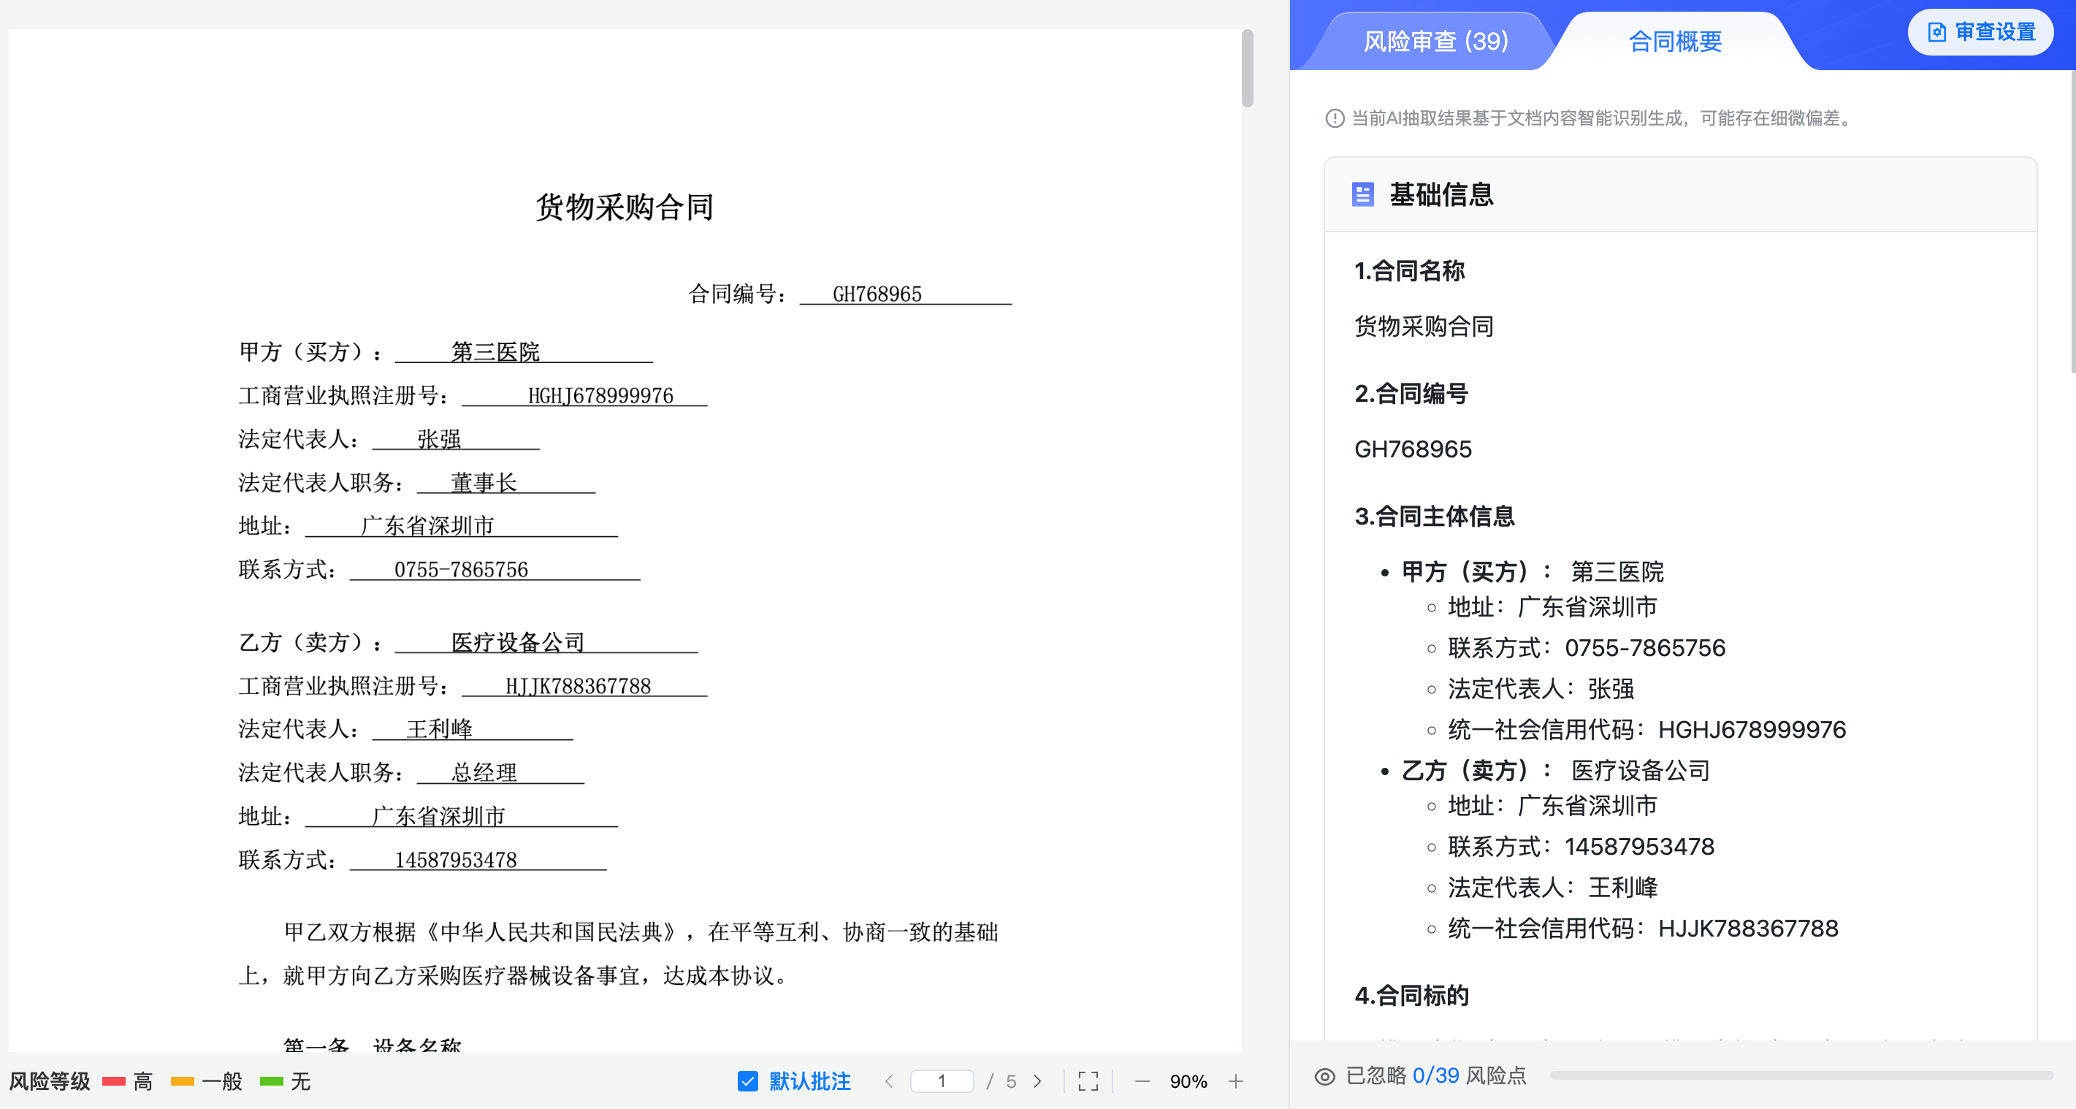2076x1109 pixels.
Task: Click the risk progress bar
Action: click(1801, 1075)
